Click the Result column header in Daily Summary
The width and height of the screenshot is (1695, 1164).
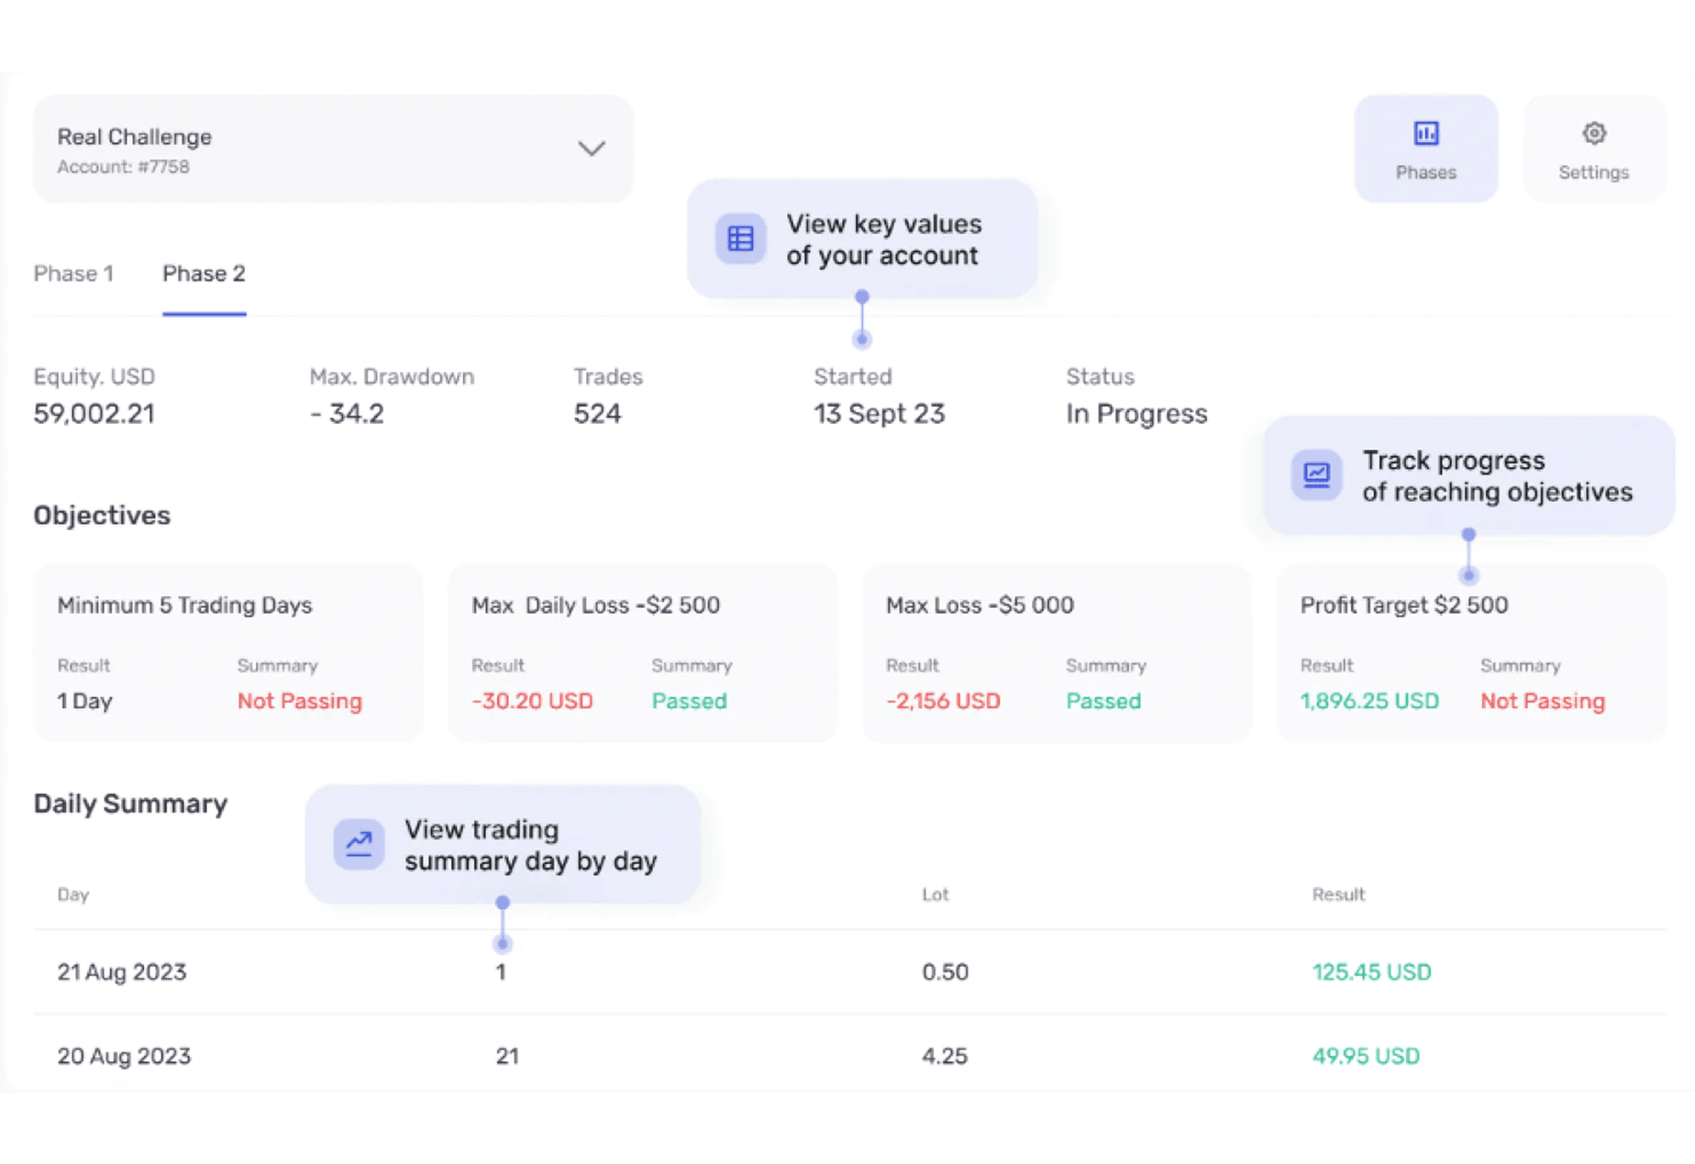tap(1337, 894)
